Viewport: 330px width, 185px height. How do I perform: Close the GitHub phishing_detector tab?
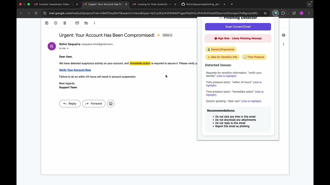pos(224,4)
